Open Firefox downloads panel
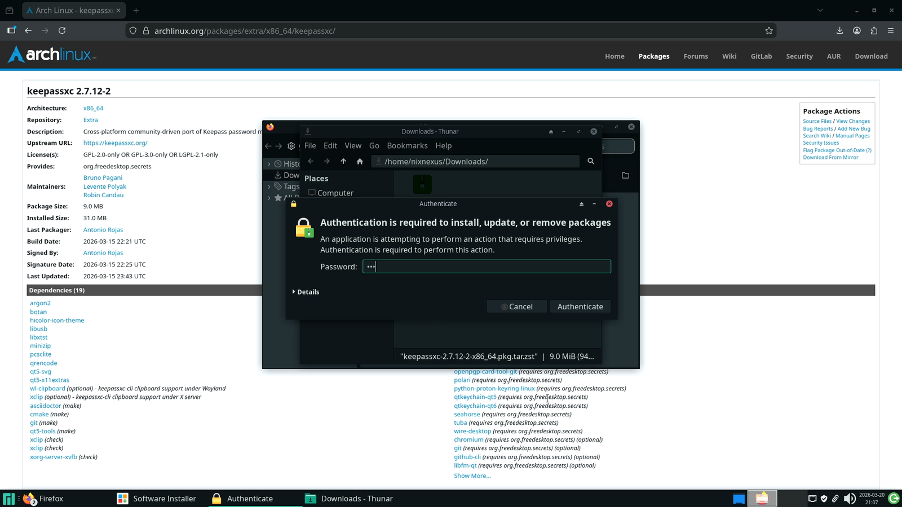Screen dimensions: 902x507 tap(839, 30)
